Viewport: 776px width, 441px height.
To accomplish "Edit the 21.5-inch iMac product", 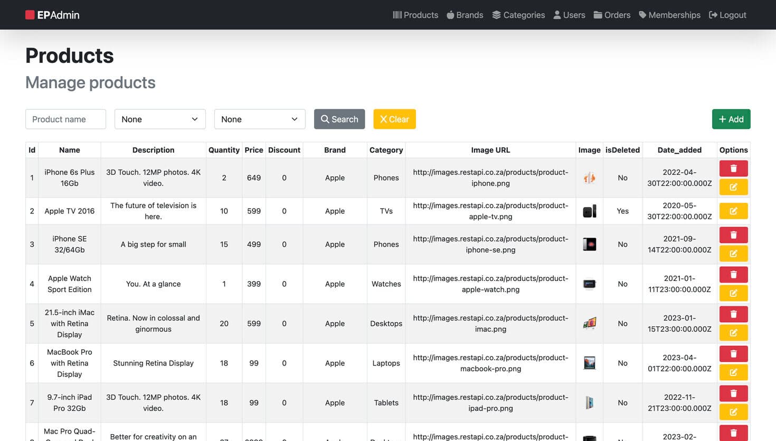I will tap(733, 333).
